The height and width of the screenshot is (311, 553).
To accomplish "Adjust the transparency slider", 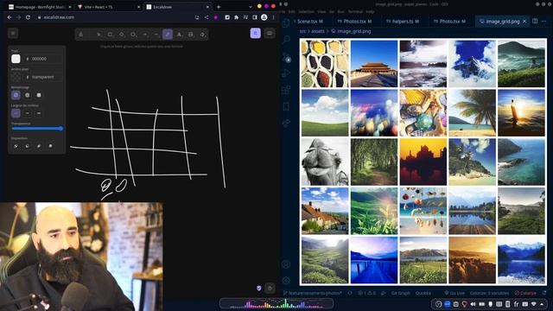I will 37,129.
